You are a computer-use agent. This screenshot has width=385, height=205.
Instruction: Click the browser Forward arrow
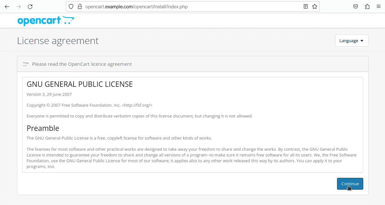point(19,6)
